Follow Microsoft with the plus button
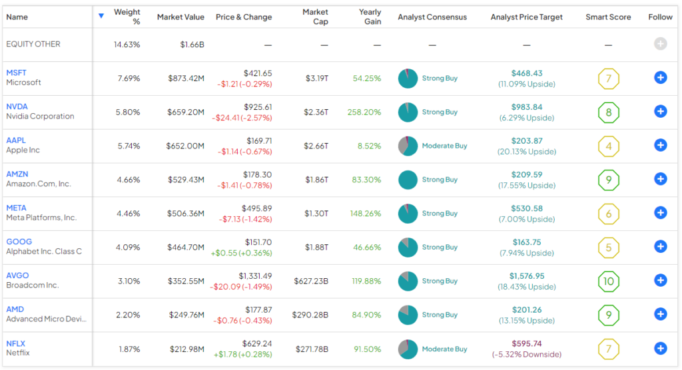This screenshot has width=682, height=370. pyautogui.click(x=660, y=78)
